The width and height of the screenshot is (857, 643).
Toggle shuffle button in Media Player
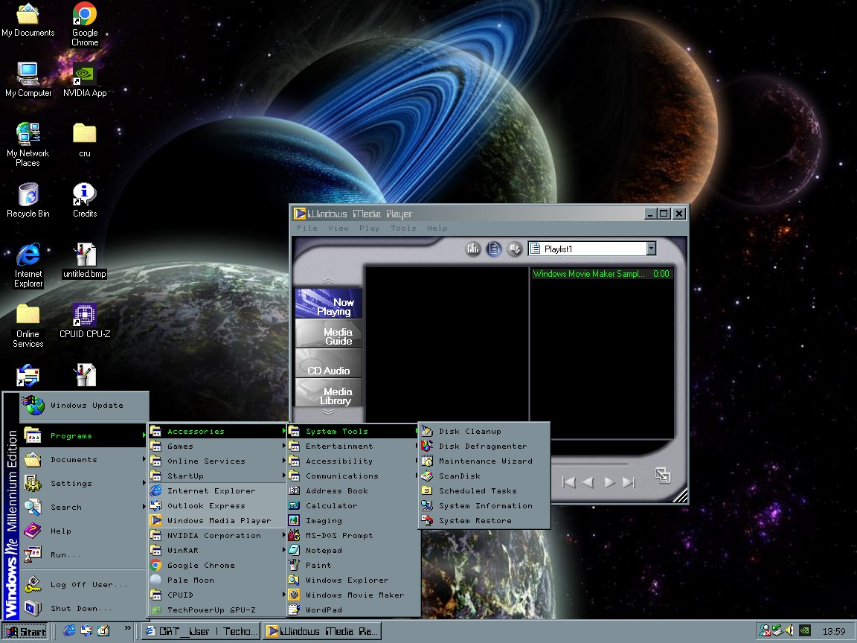click(x=514, y=249)
